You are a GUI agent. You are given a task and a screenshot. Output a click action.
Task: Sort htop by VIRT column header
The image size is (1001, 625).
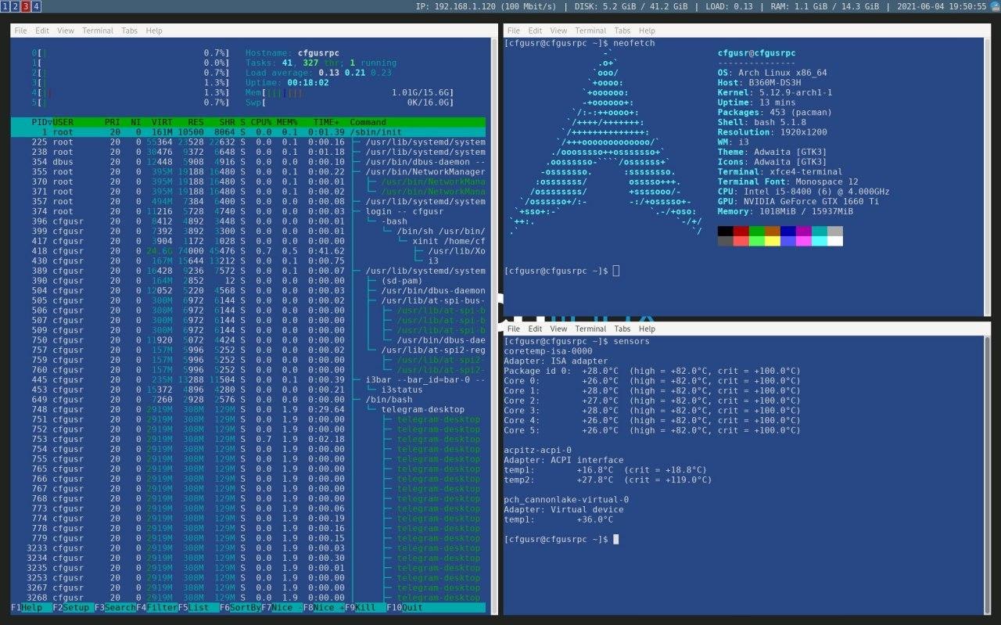pos(162,122)
